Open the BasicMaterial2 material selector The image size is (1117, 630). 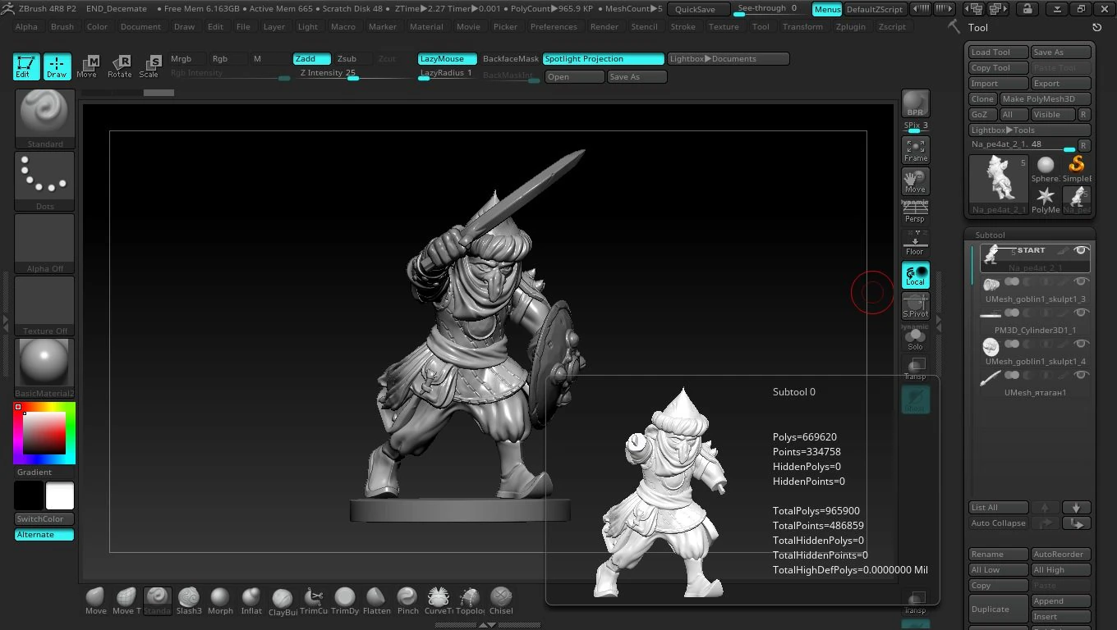click(44, 368)
